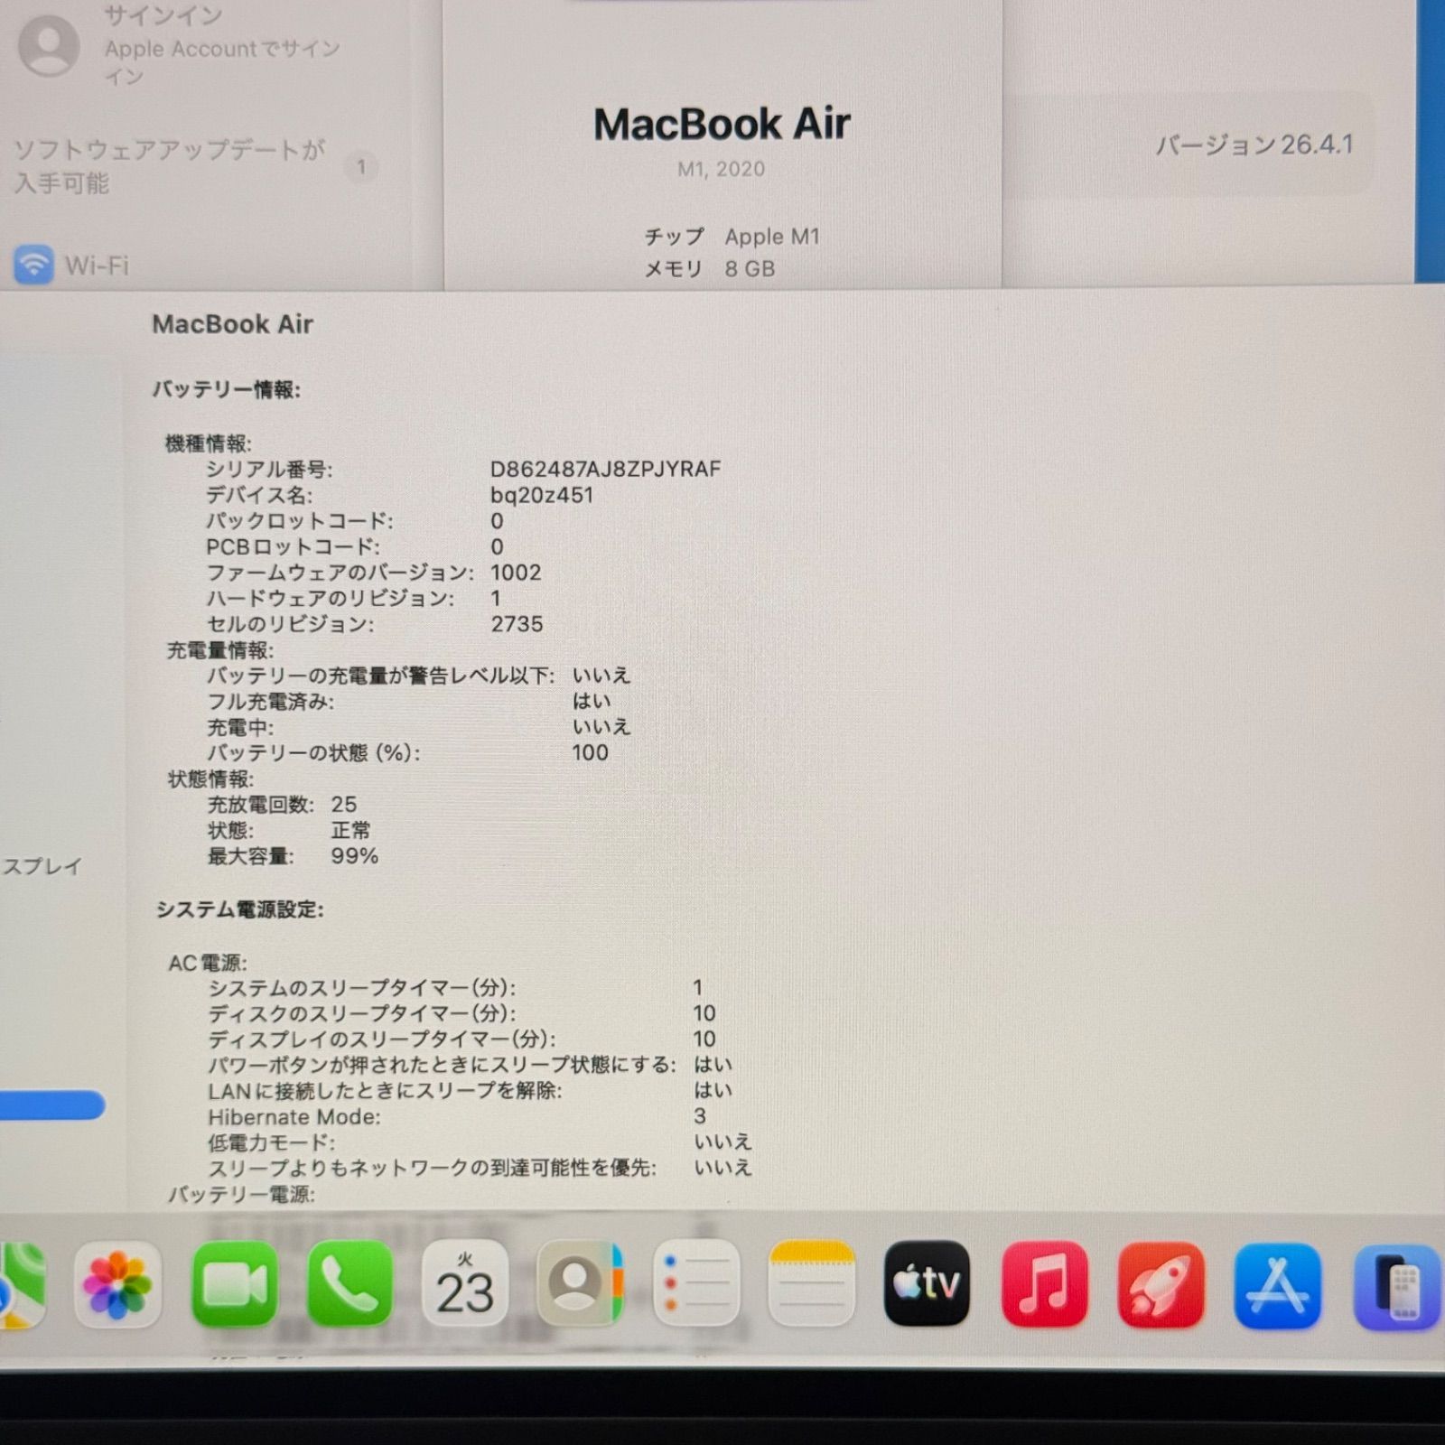Open the yellow Notes app icon
Viewport: 1445px width, 1445px height.
pos(812,1283)
